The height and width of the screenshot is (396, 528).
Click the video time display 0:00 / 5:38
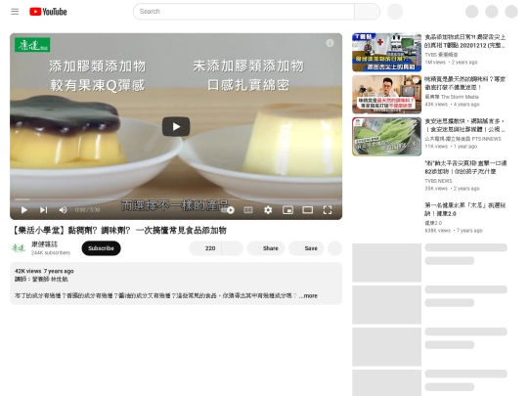[x=88, y=210]
